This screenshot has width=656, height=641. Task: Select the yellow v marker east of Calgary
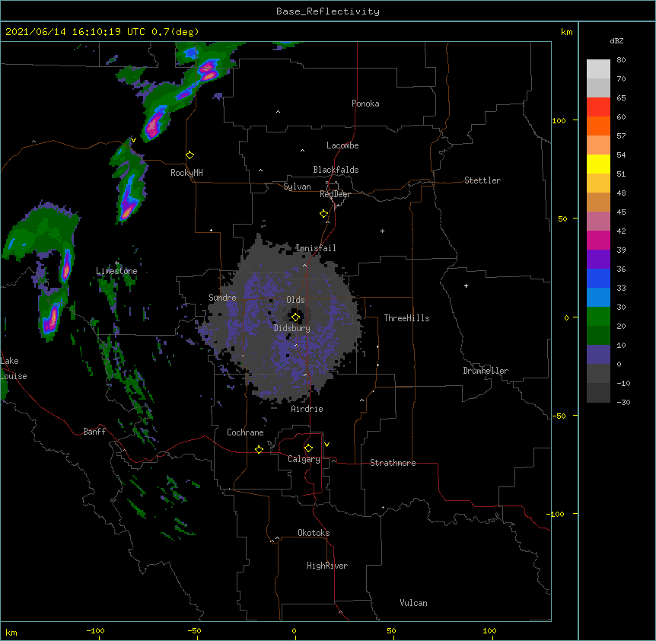point(326,445)
